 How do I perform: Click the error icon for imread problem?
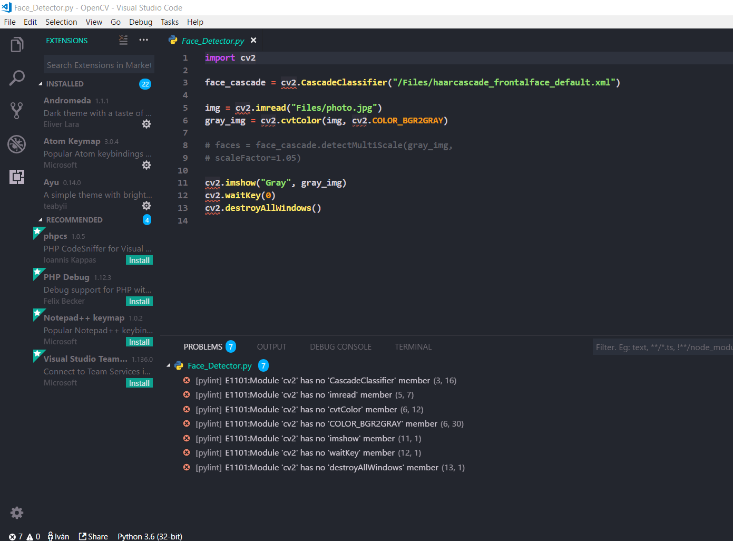coord(187,394)
